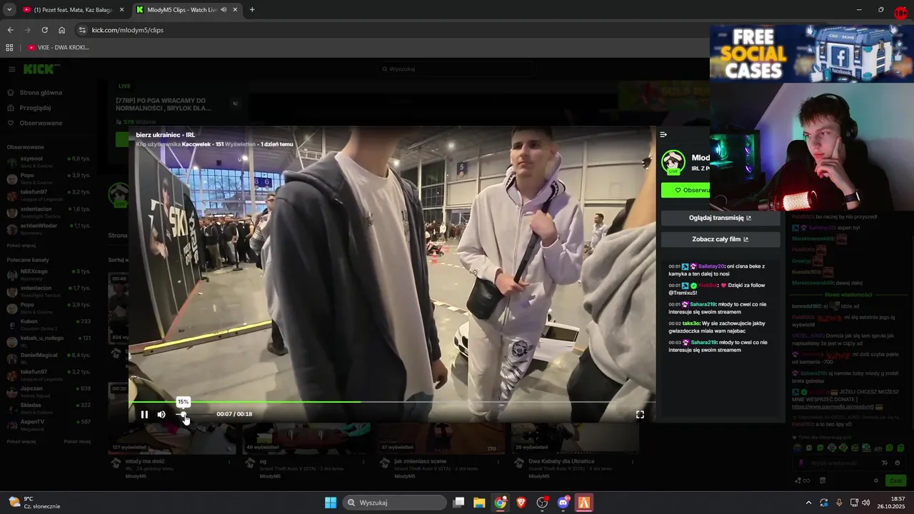
Task: Click taks3o username in clip chat
Action: (x=691, y=323)
